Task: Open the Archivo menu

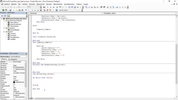Action: [x=7, y=4]
